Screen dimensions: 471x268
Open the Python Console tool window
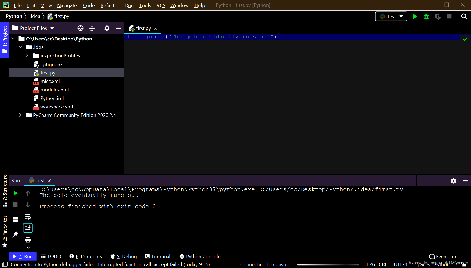(x=200, y=256)
